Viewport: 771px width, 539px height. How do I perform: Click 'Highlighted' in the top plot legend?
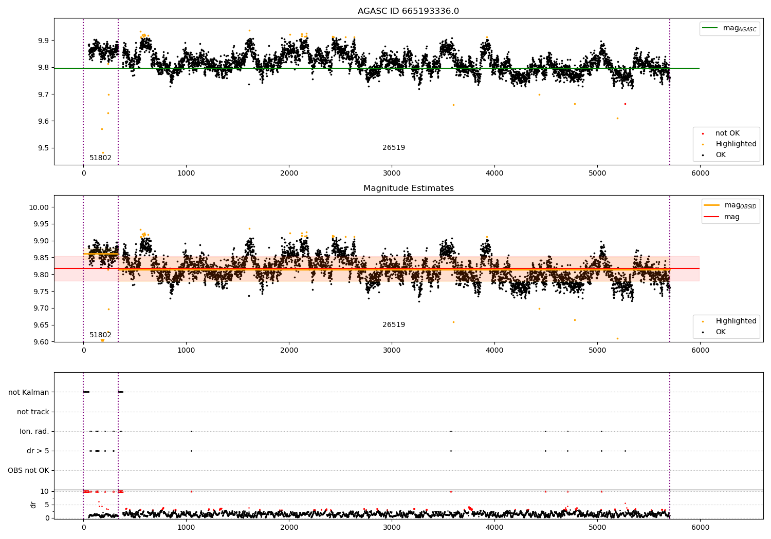click(x=736, y=144)
